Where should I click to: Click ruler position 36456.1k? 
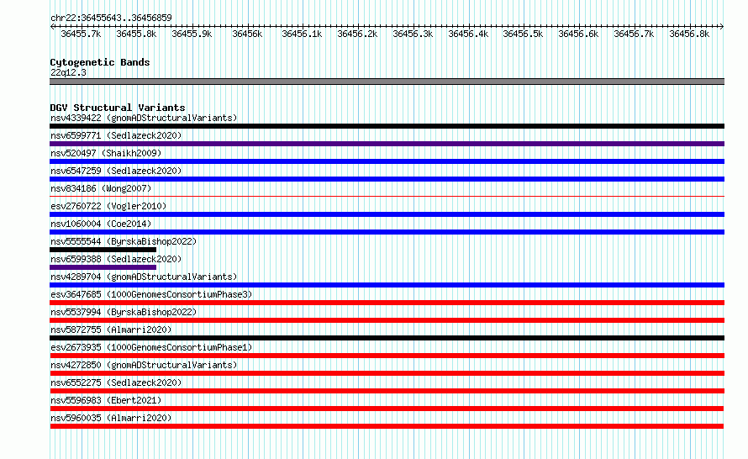(x=302, y=34)
